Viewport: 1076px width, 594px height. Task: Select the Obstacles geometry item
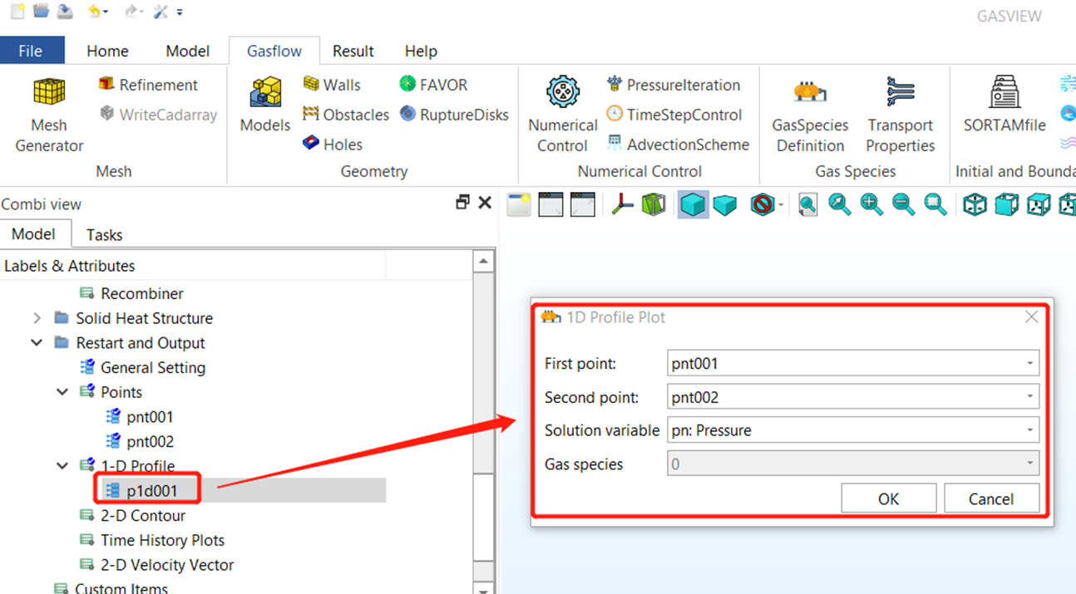pos(346,115)
